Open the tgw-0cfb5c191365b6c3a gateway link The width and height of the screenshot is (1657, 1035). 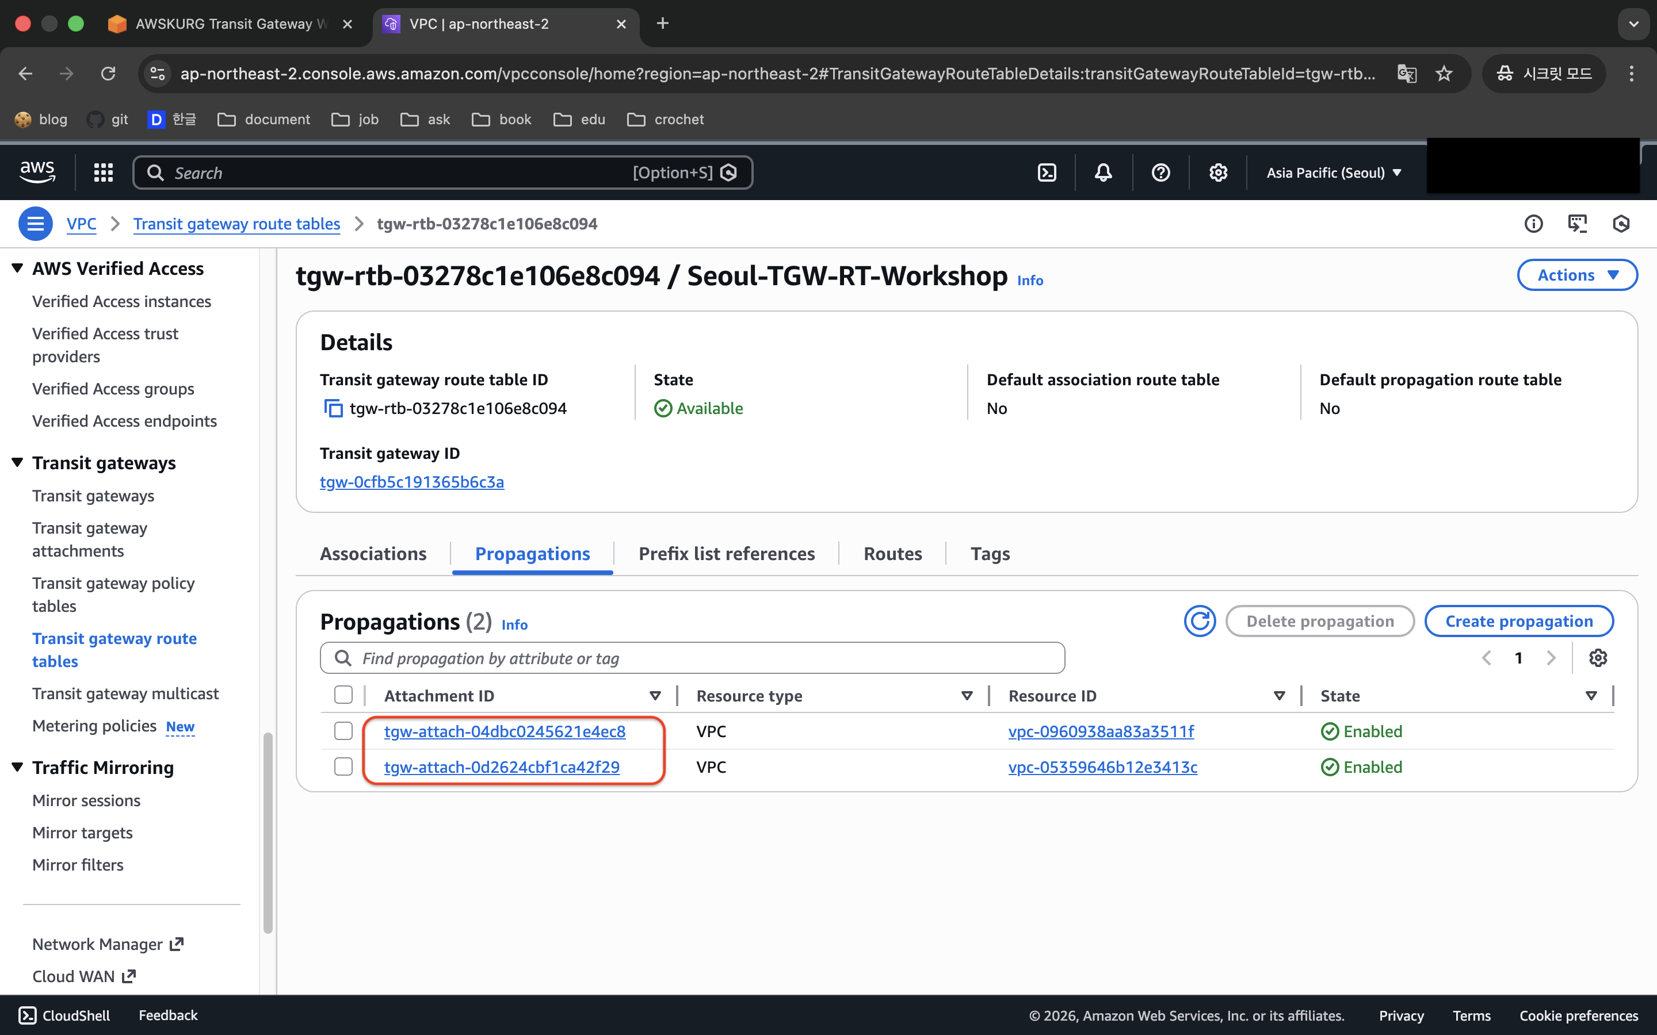tap(411, 482)
